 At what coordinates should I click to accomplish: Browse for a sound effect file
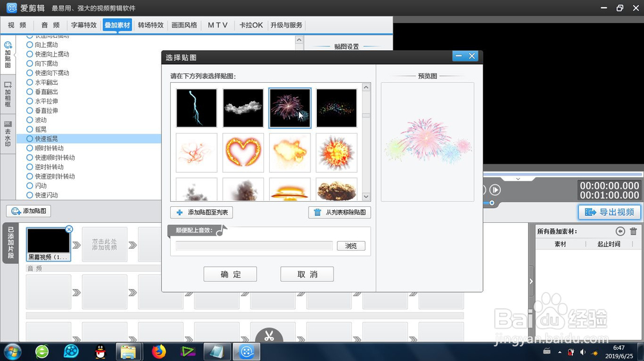[x=351, y=246]
